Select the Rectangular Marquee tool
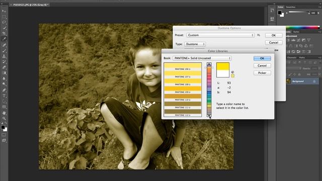322x181 pixels. coord(4,17)
